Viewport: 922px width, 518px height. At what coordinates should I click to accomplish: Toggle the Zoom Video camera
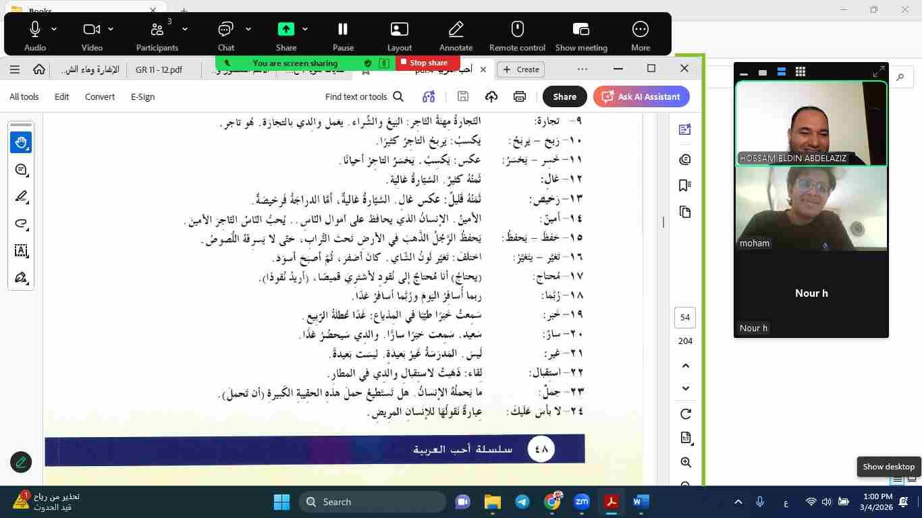tap(92, 35)
